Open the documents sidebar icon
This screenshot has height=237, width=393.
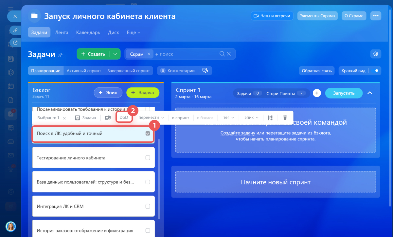pos(11,100)
